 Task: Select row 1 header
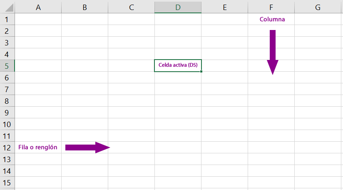pyautogui.click(x=7, y=19)
